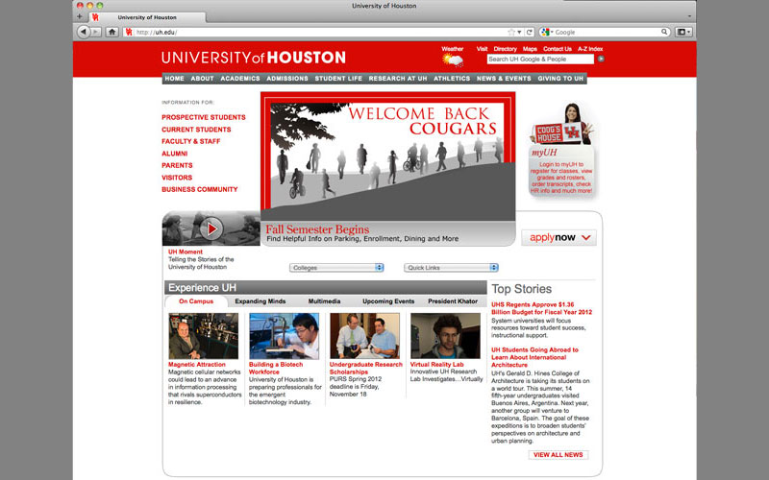Select GIVING TO UH nav item

[560, 79]
